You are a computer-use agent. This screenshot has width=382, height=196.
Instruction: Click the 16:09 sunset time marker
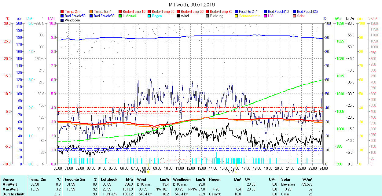coord(230,172)
